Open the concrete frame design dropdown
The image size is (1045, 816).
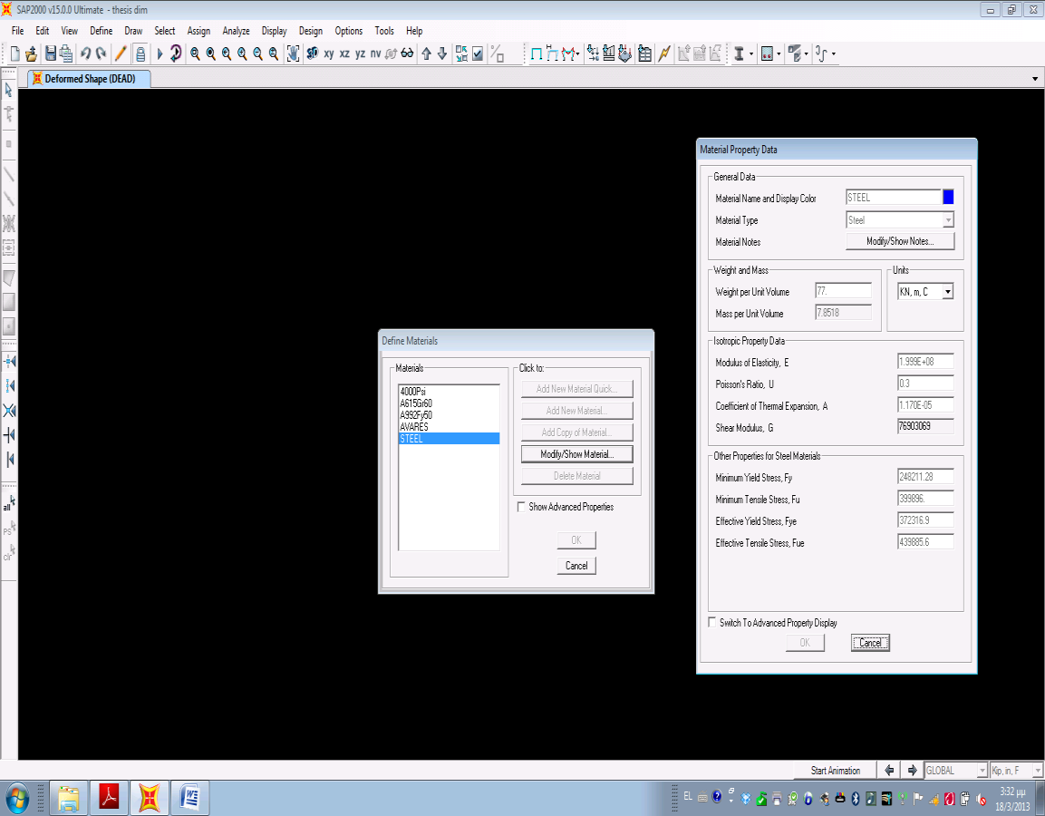click(x=779, y=54)
